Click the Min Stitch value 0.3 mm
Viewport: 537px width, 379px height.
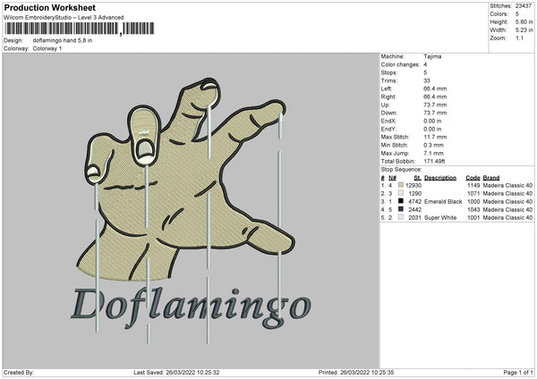pos(433,146)
